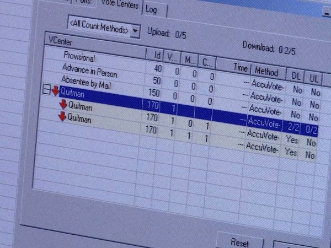Click the dropdown arrow beside All Count Methods
This screenshot has width=331, height=248.
(136, 30)
